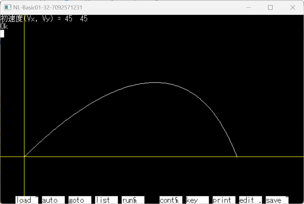Click the window title NL-Basic01-32-7092571231
Viewport: 304px width, 204px height.
pos(48,8)
